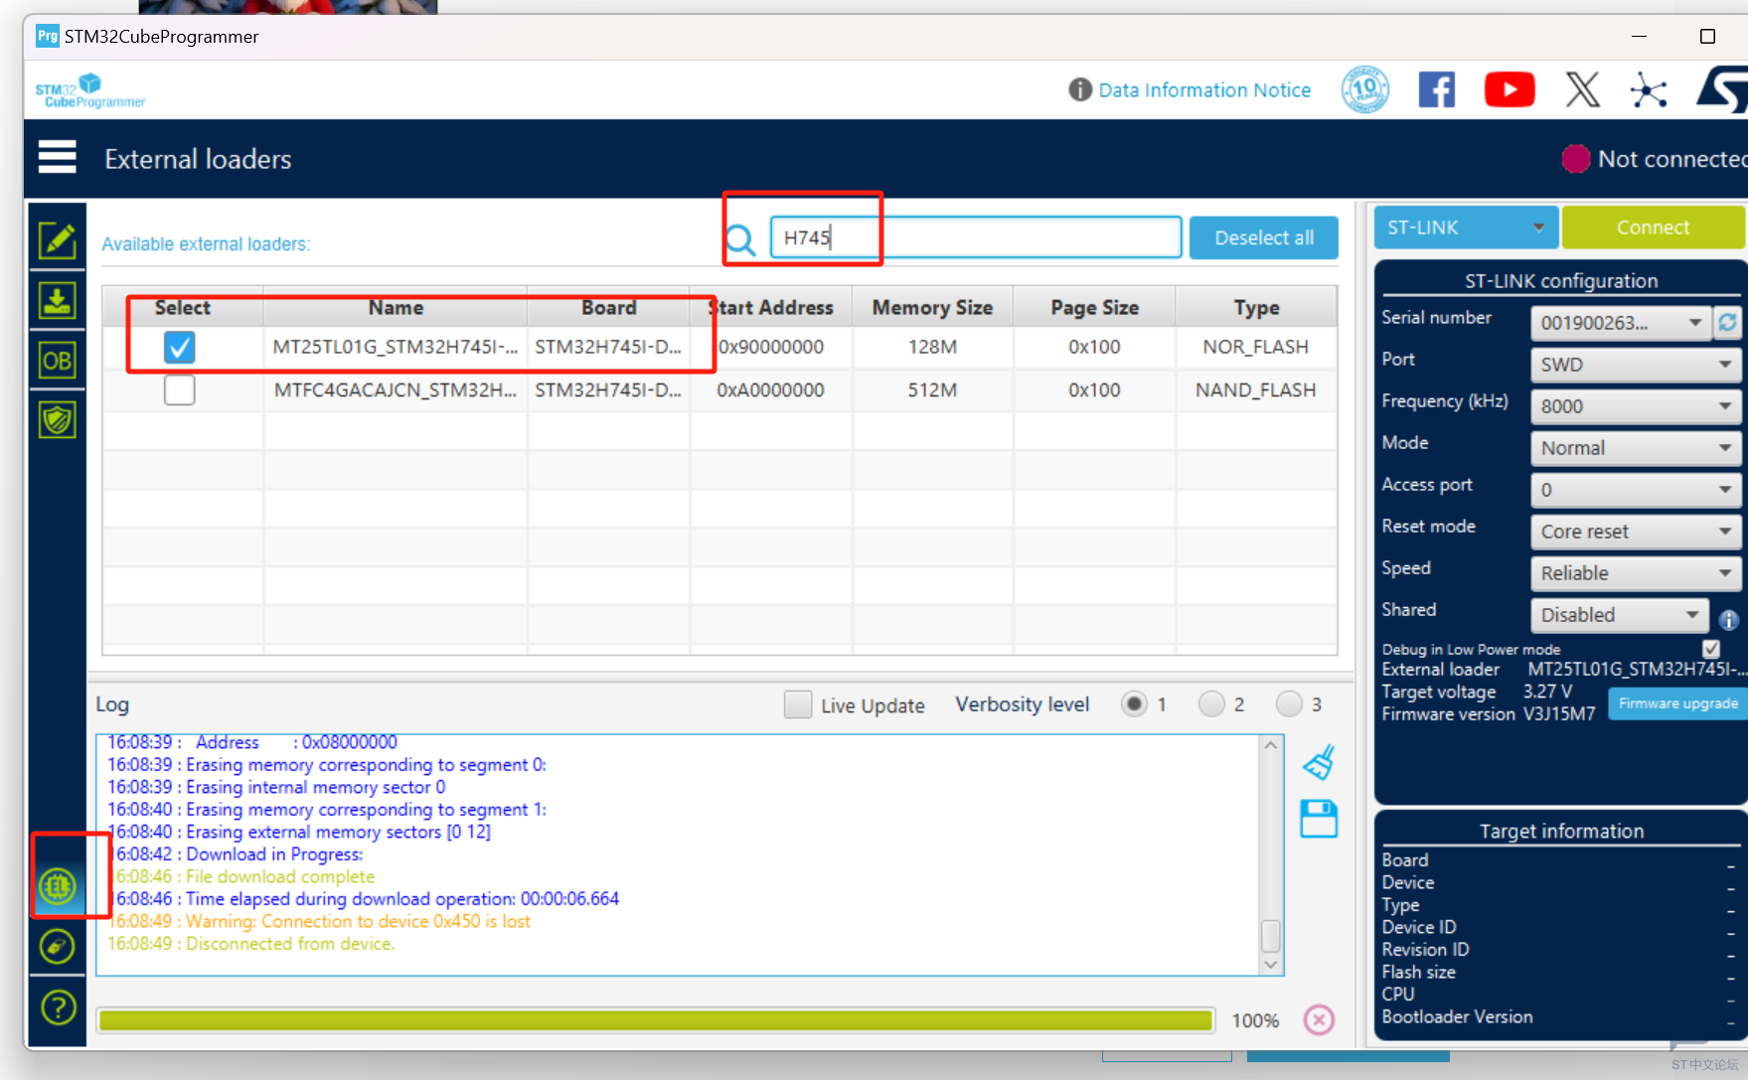Open the ST-LINK interface dropdown
Image resolution: width=1748 pixels, height=1080 pixels.
pyautogui.click(x=1465, y=228)
